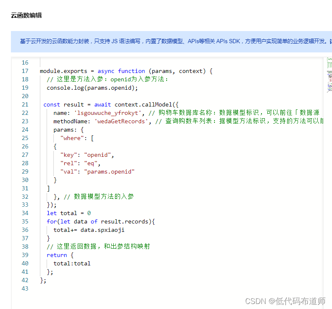
Task: Click the blue info banner text
Action: click(176, 41)
